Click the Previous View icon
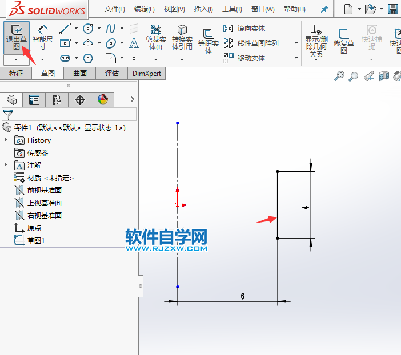 pyautogui.click(x=369, y=76)
